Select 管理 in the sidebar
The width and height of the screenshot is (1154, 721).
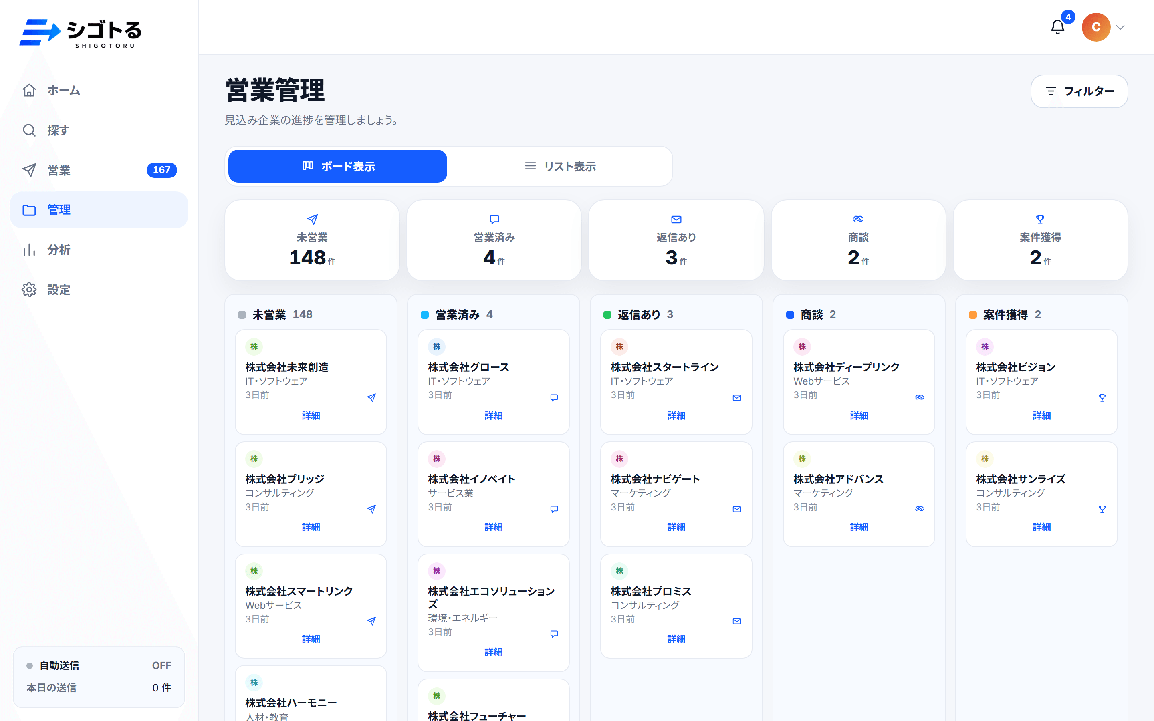click(99, 210)
